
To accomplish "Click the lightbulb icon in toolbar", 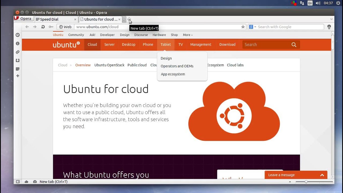I will 329,27.
